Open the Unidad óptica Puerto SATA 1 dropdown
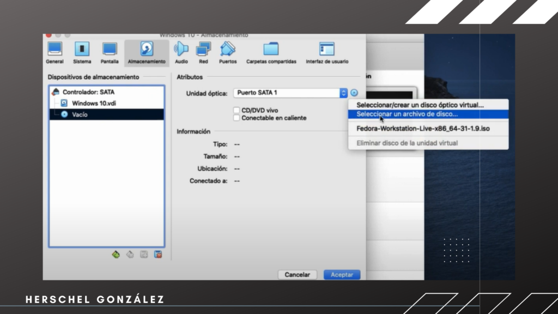 click(x=290, y=93)
